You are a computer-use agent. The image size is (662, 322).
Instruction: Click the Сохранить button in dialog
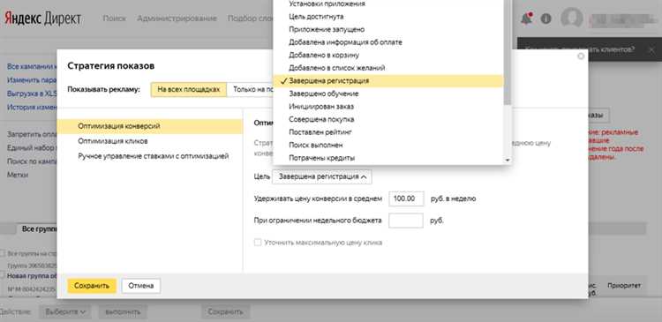click(92, 286)
